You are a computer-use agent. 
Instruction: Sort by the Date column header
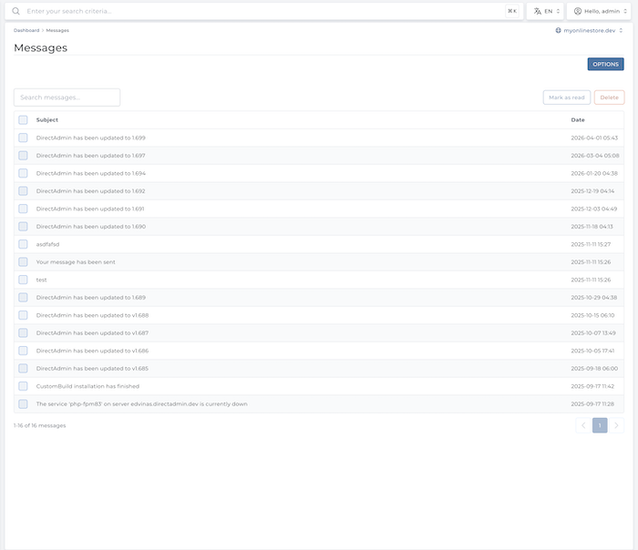point(578,120)
